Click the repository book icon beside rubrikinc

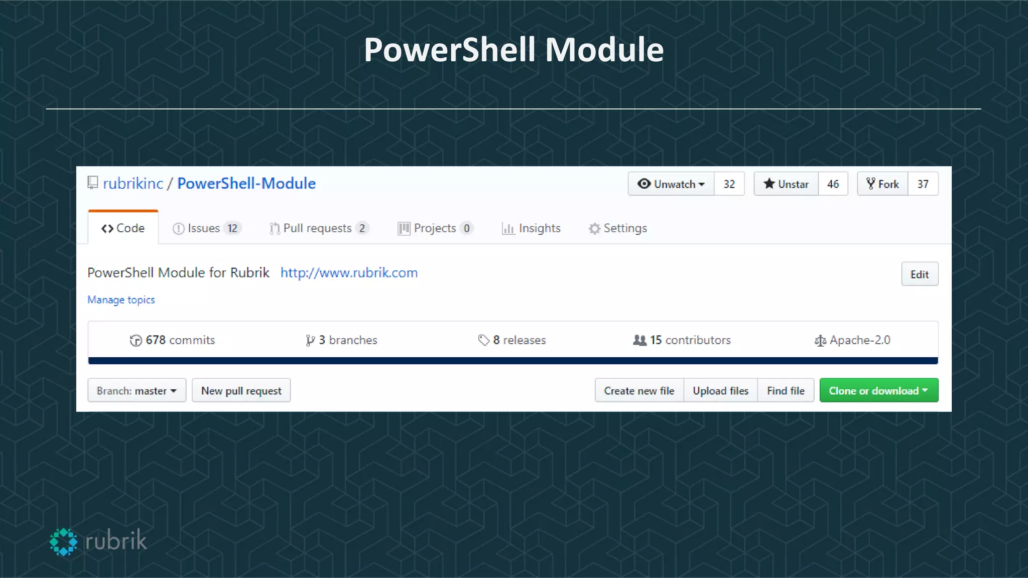pos(93,183)
